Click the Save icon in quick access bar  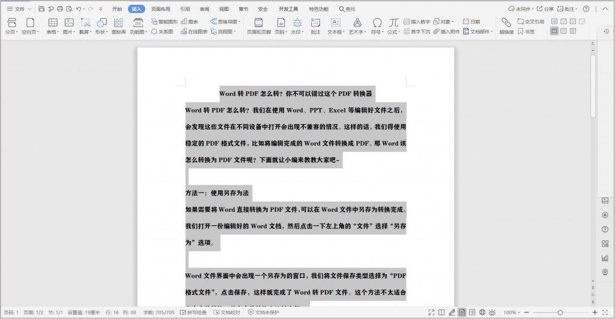click(x=41, y=8)
